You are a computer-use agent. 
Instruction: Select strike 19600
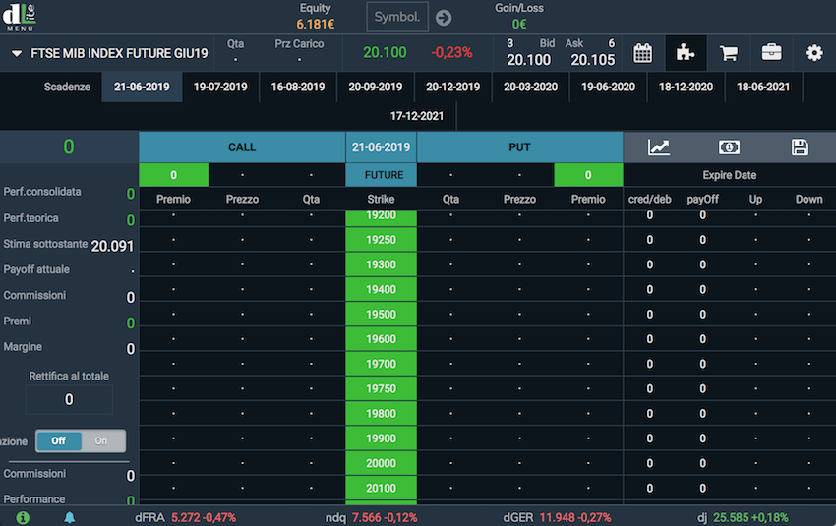pyautogui.click(x=382, y=339)
